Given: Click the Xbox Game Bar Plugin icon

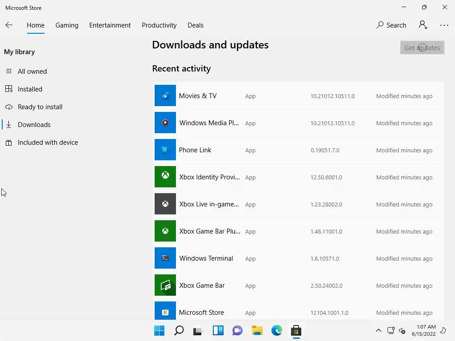Looking at the screenshot, I should tap(165, 231).
